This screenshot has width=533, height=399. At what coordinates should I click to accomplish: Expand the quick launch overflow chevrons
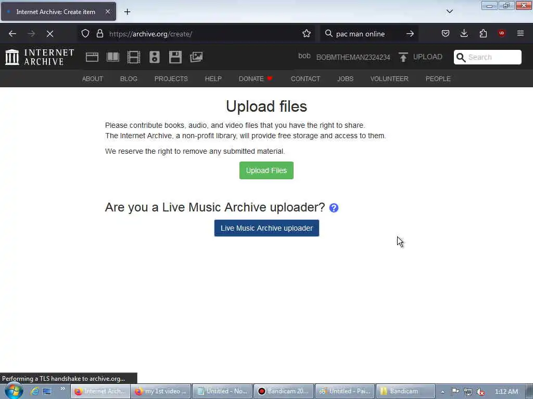tap(62, 389)
